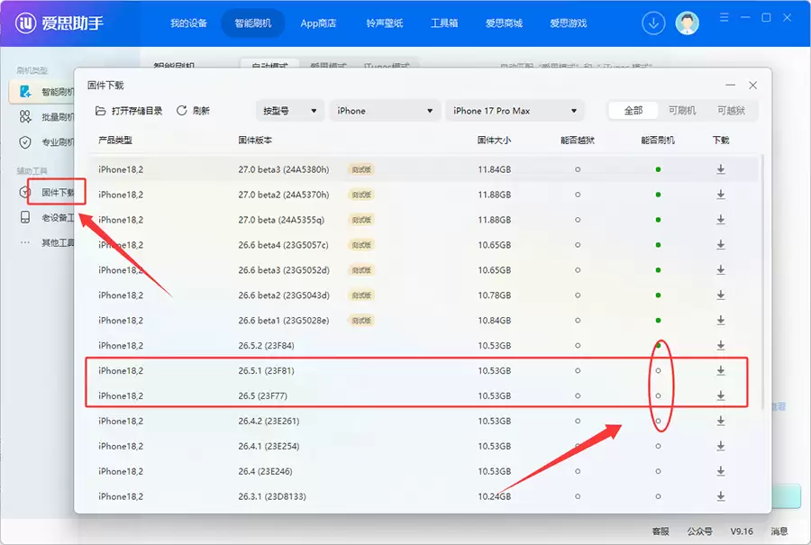This screenshot has width=811, height=545.
Task: Download the 26.4.2 (23E261) firmware
Action: tap(721, 421)
